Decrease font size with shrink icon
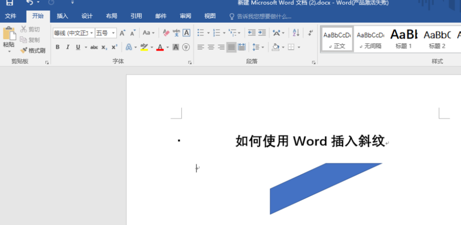The image size is (461, 225). (x=133, y=33)
